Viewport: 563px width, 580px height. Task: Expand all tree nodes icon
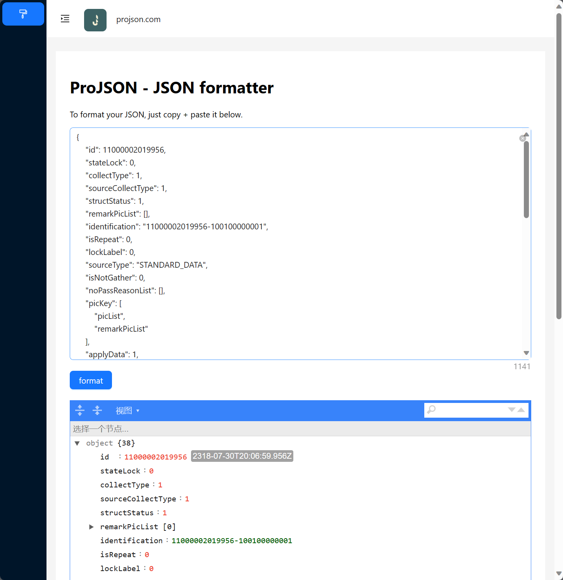80,410
